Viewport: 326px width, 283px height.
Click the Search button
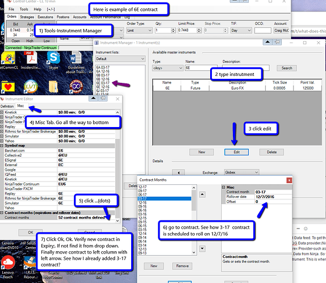pyautogui.click(x=286, y=68)
